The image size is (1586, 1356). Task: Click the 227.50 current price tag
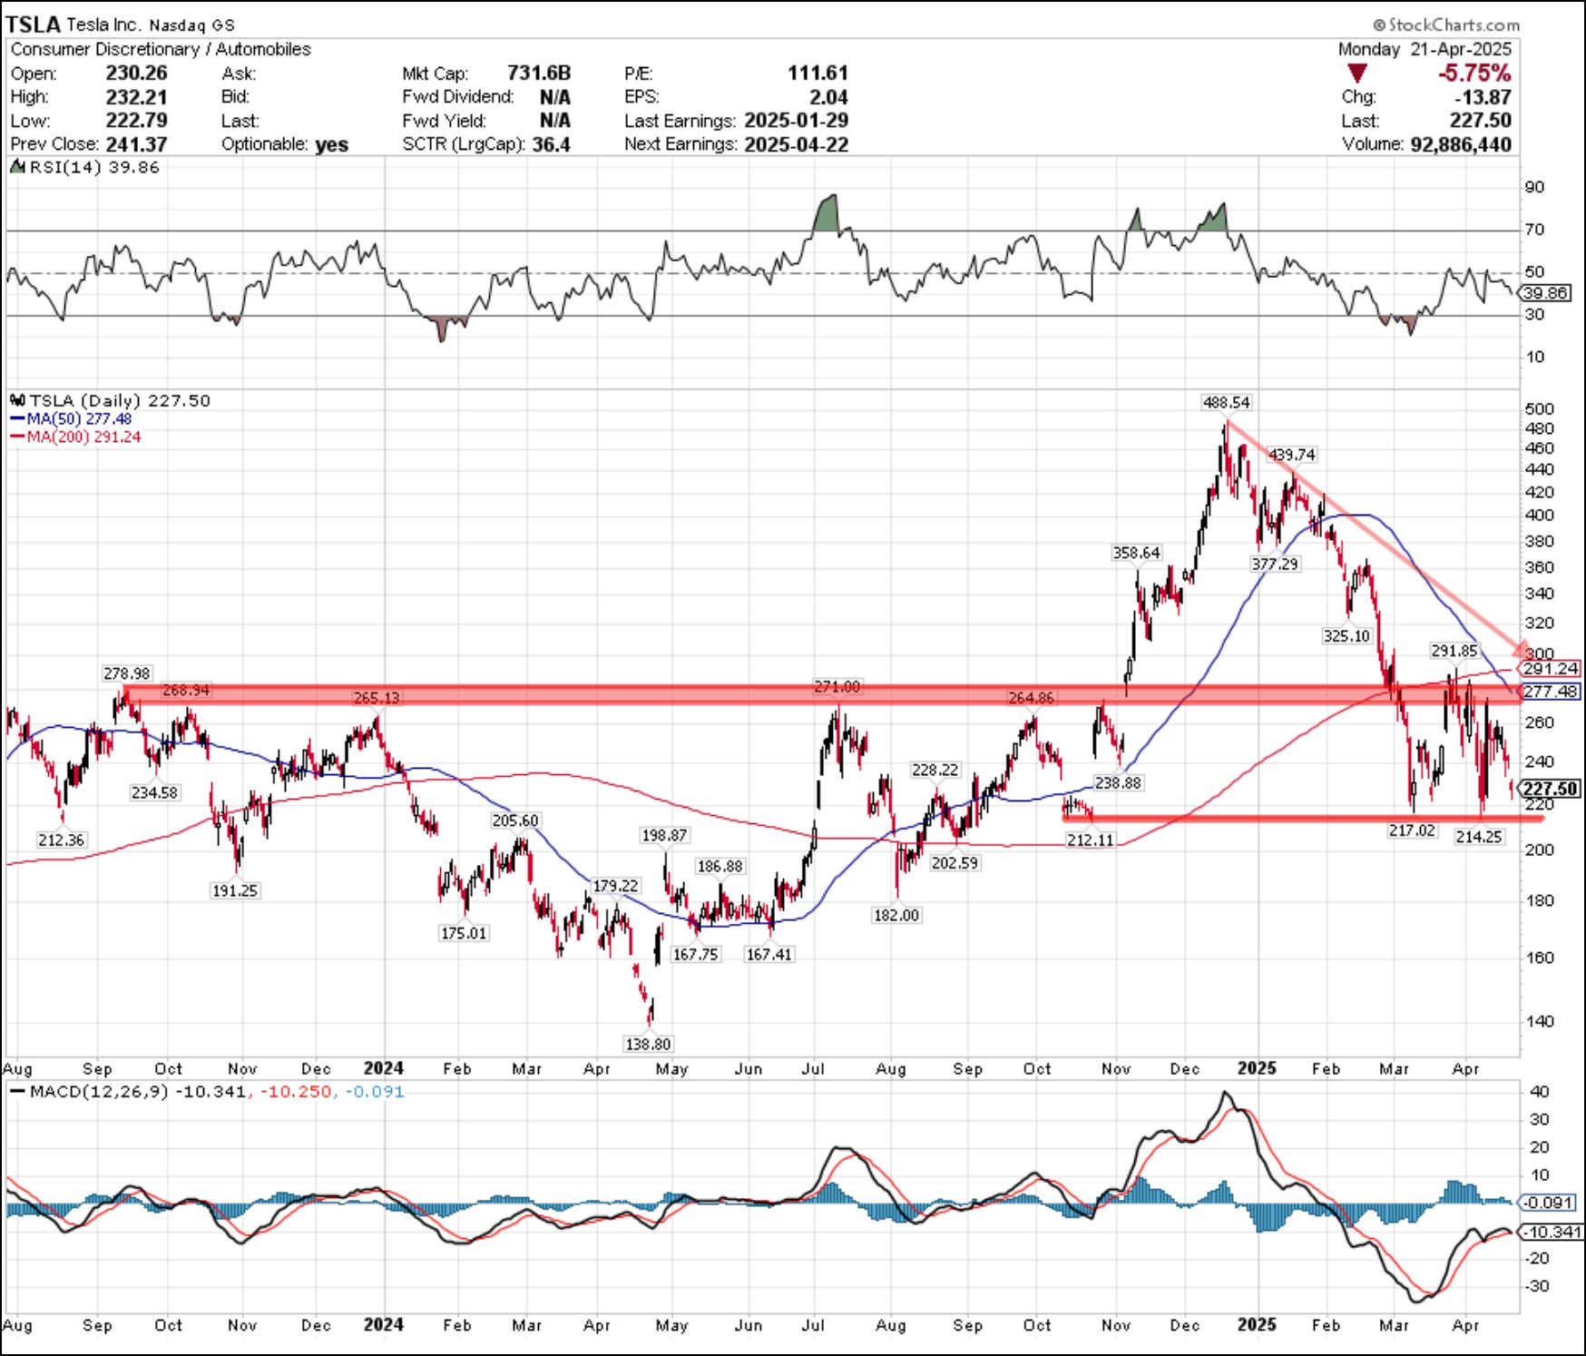point(1550,788)
